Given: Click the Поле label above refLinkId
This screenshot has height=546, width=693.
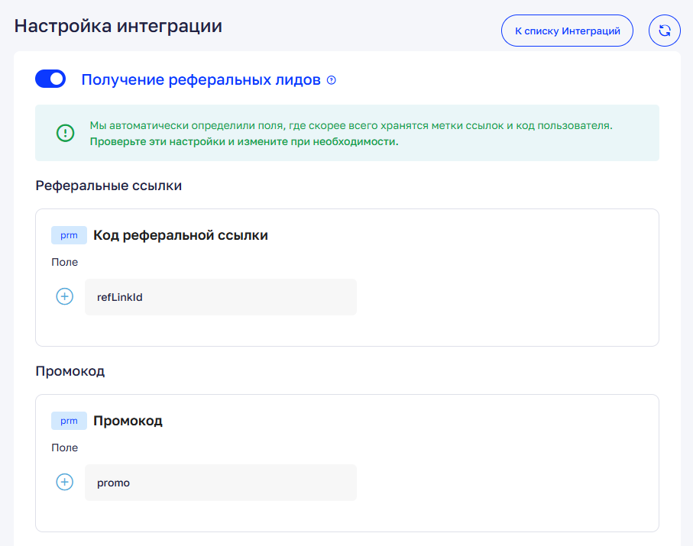Looking at the screenshot, I should coord(65,262).
